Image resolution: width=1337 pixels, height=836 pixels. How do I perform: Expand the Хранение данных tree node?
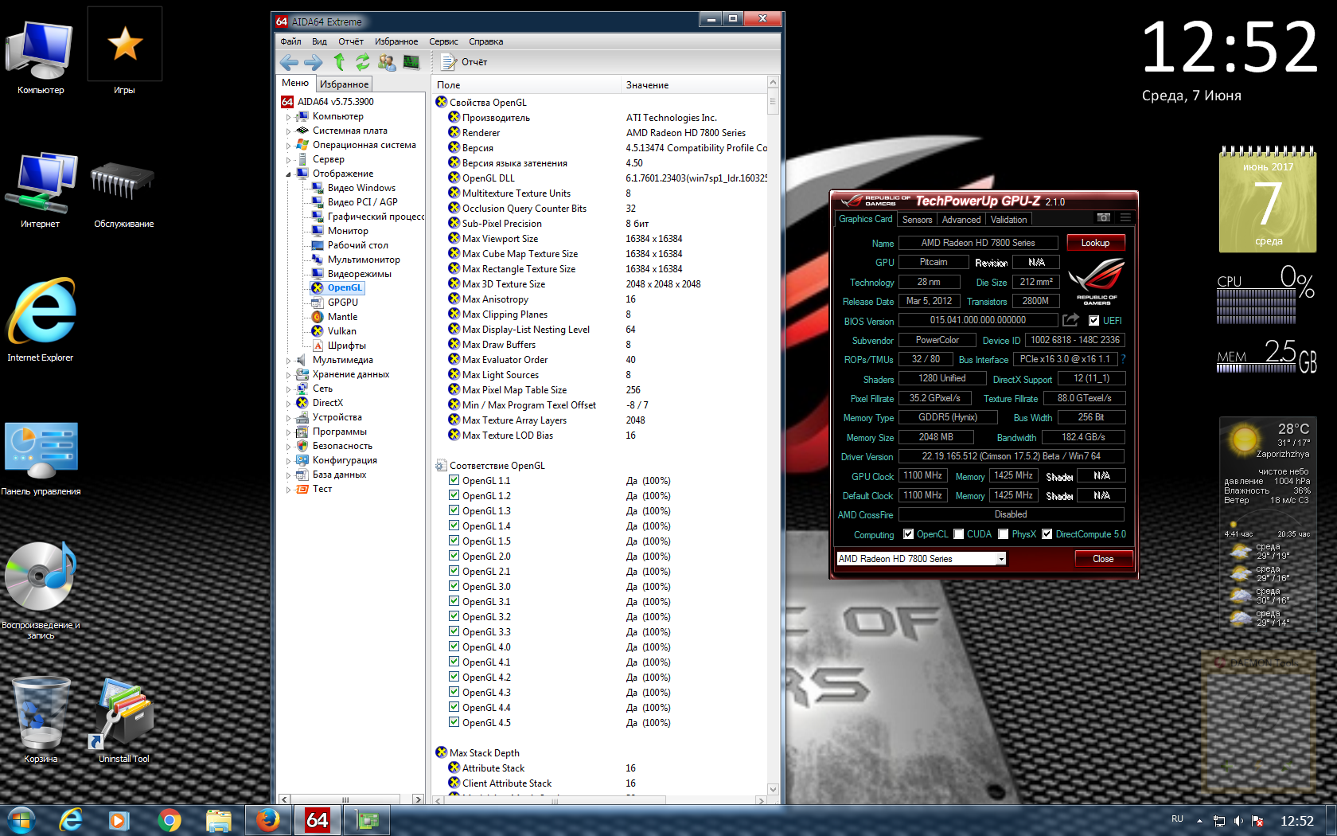(x=288, y=375)
